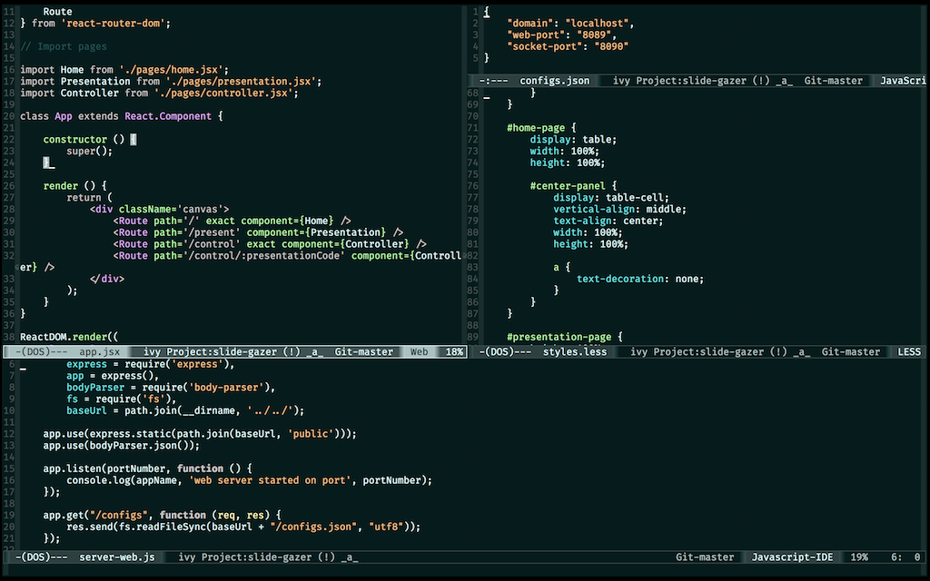This screenshot has width=930, height=581.
Task: Click '-(DOS)---' status in styles.less mode line
Action: pos(505,351)
